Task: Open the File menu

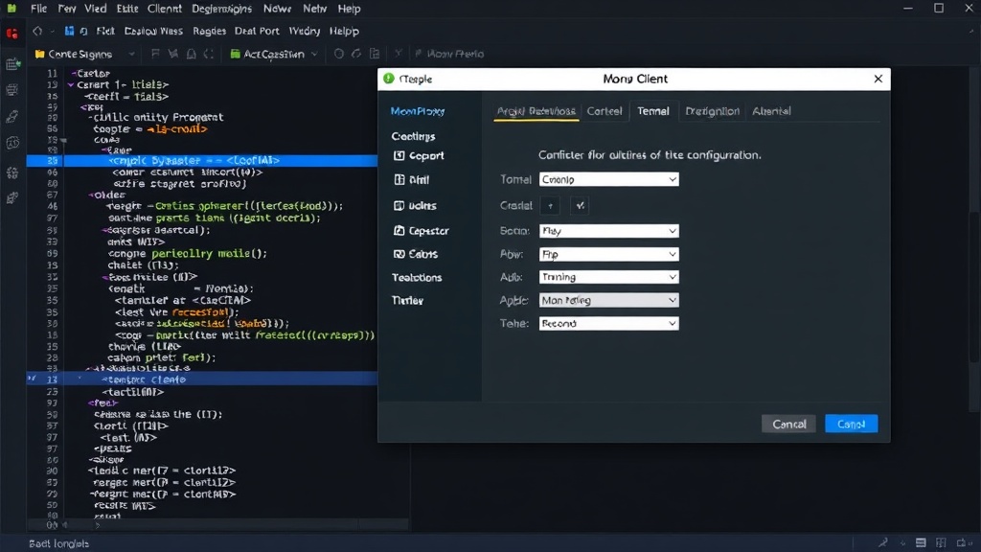Action: click(x=38, y=9)
